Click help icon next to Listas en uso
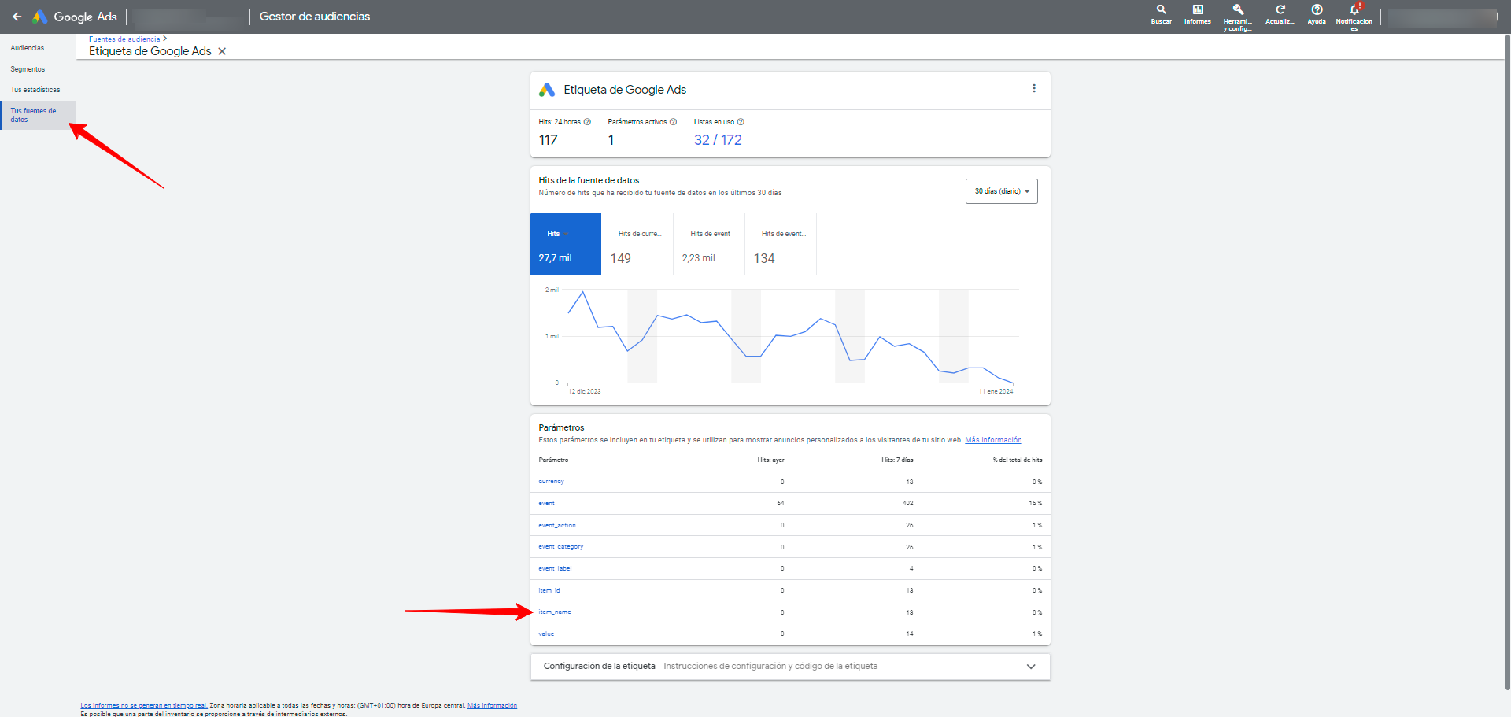Viewport: 1511px width, 717px height. coord(741,122)
